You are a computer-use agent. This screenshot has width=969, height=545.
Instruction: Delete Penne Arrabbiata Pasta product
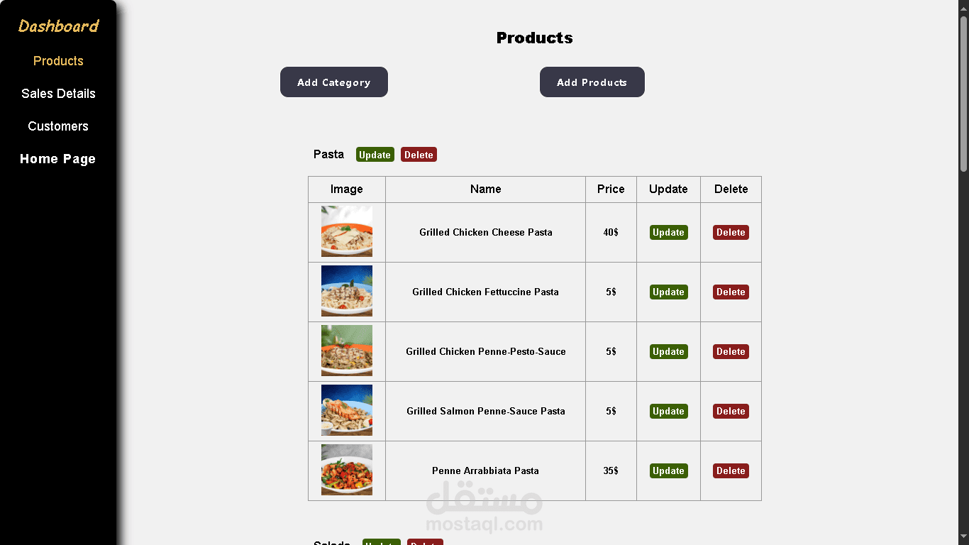pyautogui.click(x=731, y=471)
